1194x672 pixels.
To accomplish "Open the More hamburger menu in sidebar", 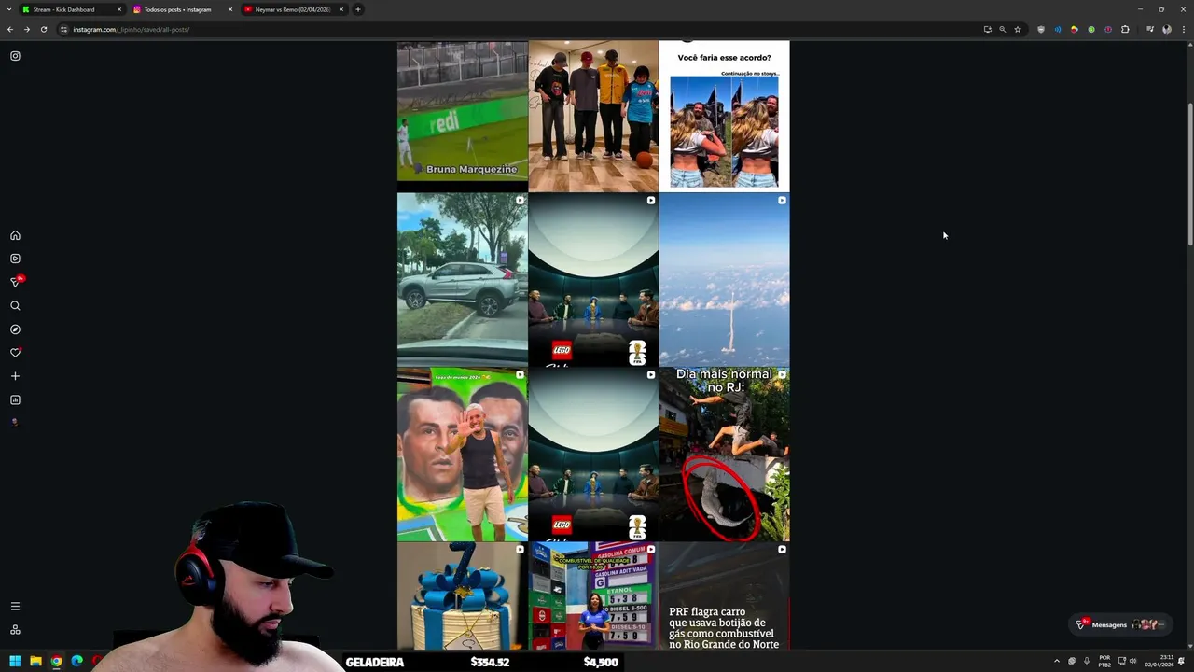I will click(x=15, y=607).
